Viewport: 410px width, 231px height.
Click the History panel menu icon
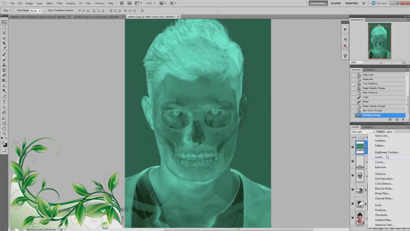pyautogui.click(x=407, y=70)
